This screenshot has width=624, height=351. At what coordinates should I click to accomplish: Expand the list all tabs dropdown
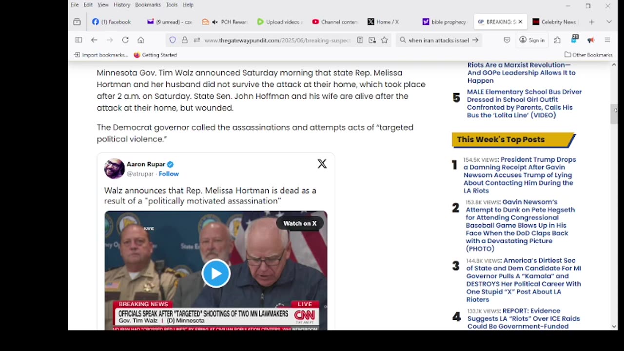pyautogui.click(x=609, y=22)
